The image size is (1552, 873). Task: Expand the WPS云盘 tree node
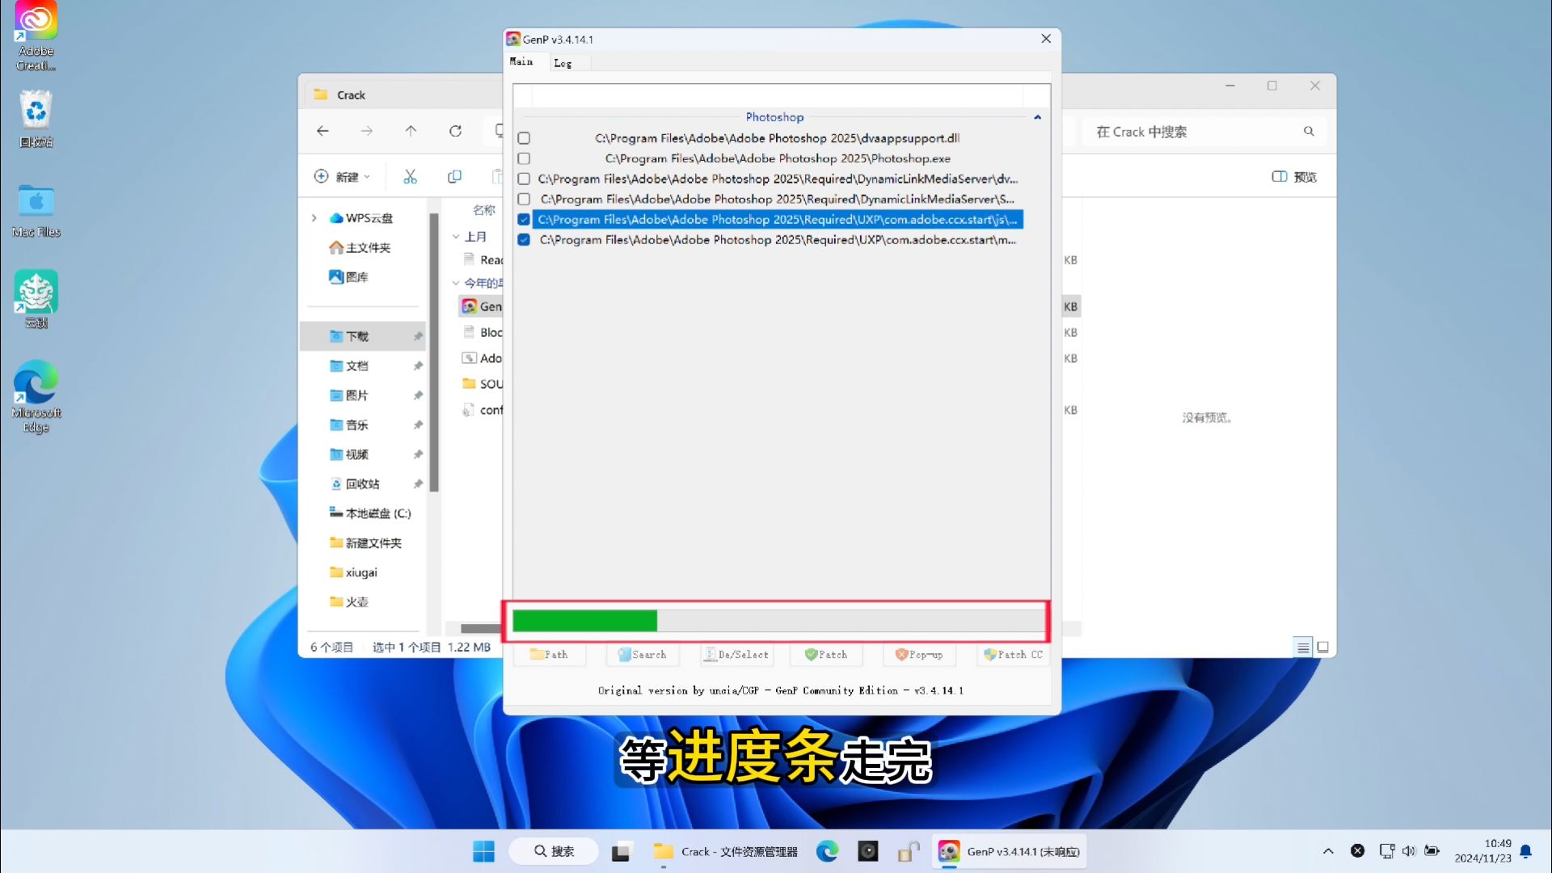click(x=314, y=218)
